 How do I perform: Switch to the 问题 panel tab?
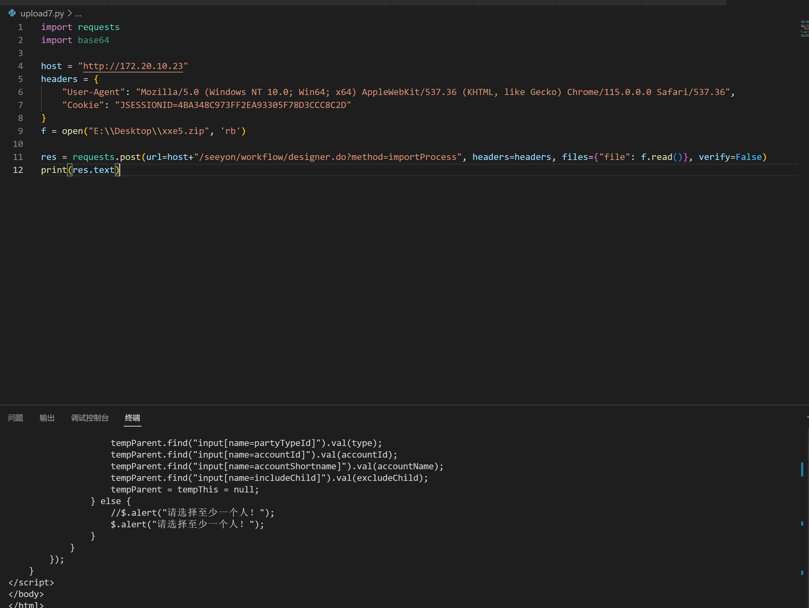pyautogui.click(x=16, y=418)
